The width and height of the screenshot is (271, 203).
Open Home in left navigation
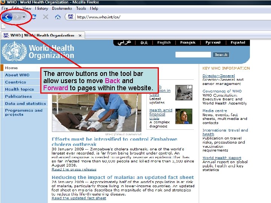[11, 68]
